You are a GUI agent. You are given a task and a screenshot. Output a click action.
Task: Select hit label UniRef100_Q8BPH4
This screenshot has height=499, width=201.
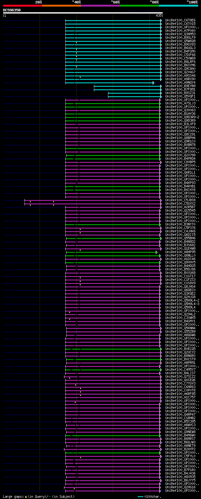click(180, 138)
